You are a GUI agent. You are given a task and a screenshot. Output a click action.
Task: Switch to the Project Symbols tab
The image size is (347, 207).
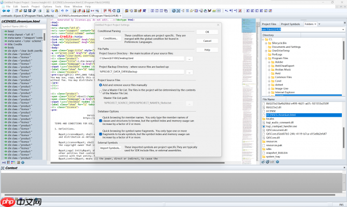tap(291, 24)
